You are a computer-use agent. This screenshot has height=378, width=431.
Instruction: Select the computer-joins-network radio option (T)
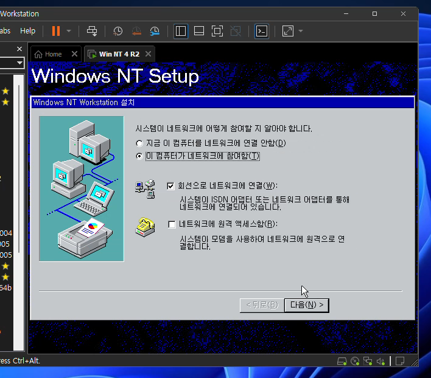click(x=139, y=156)
